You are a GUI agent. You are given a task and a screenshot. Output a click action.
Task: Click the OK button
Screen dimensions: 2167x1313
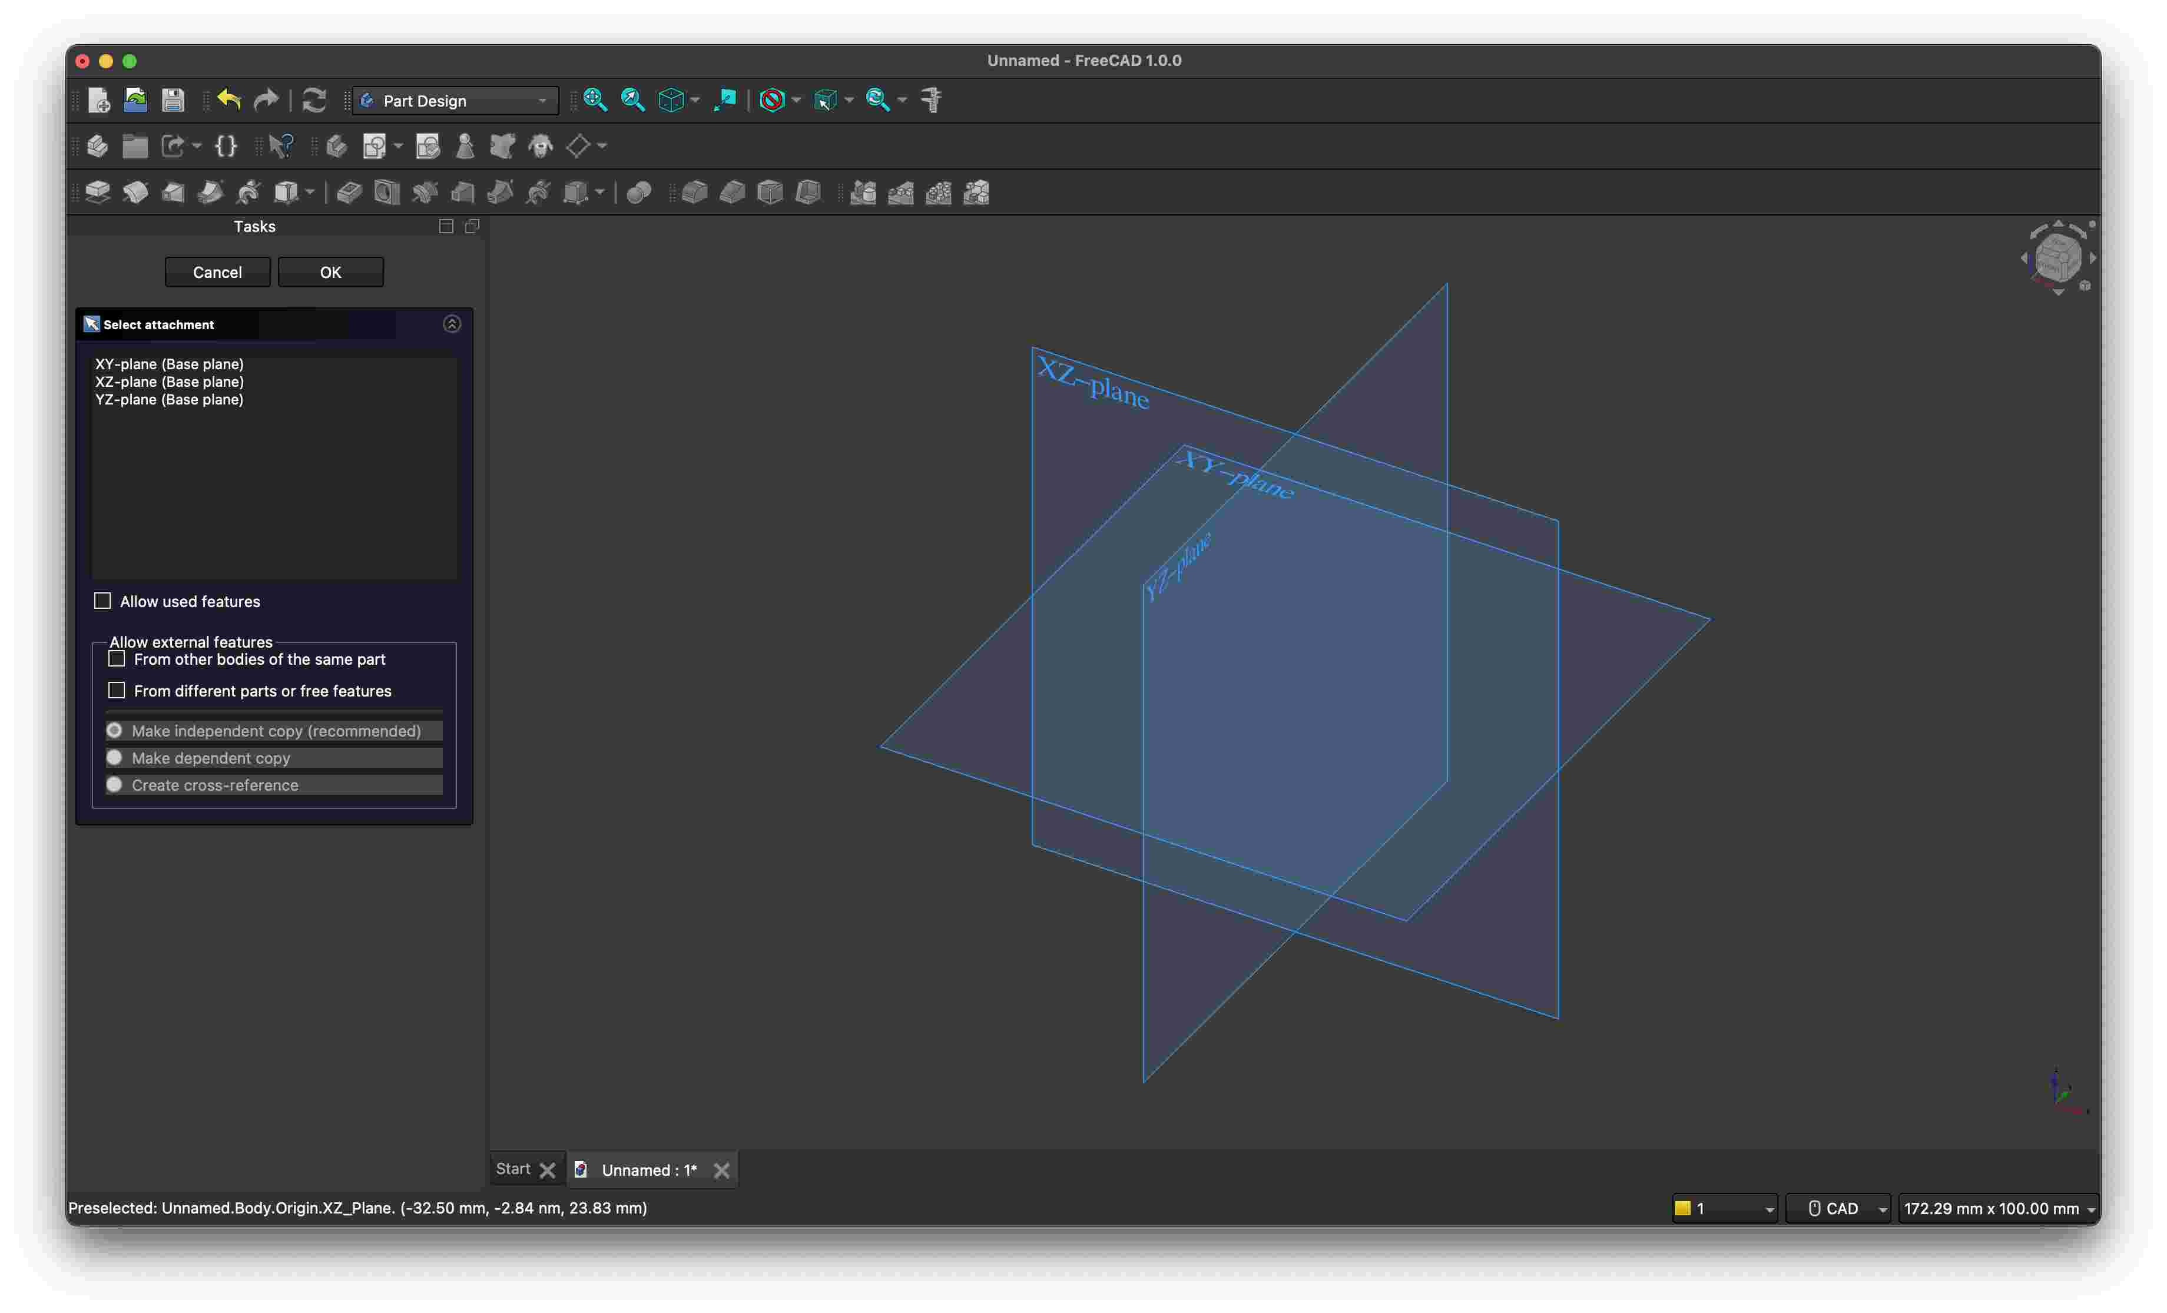pyautogui.click(x=331, y=272)
